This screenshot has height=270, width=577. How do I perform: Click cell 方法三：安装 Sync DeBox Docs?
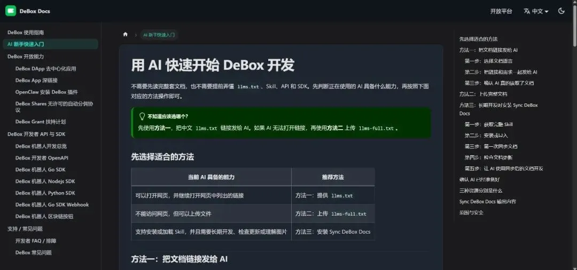(x=333, y=232)
